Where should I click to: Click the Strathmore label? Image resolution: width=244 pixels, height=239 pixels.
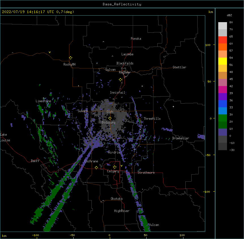click(146, 173)
